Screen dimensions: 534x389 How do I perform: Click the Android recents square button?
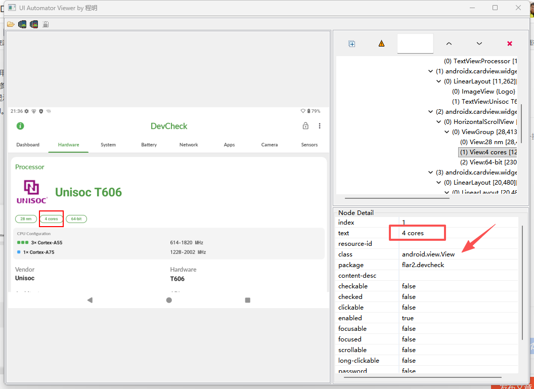pyautogui.click(x=248, y=300)
